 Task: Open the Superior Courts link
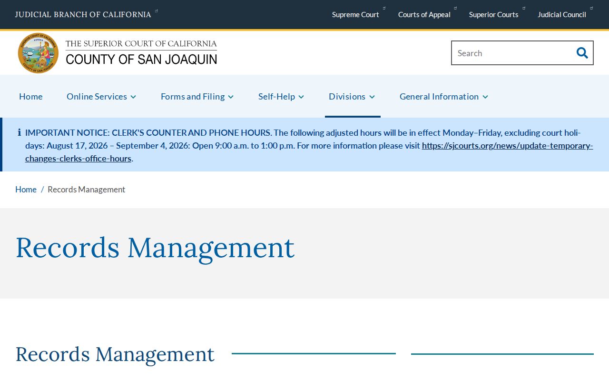click(x=494, y=14)
